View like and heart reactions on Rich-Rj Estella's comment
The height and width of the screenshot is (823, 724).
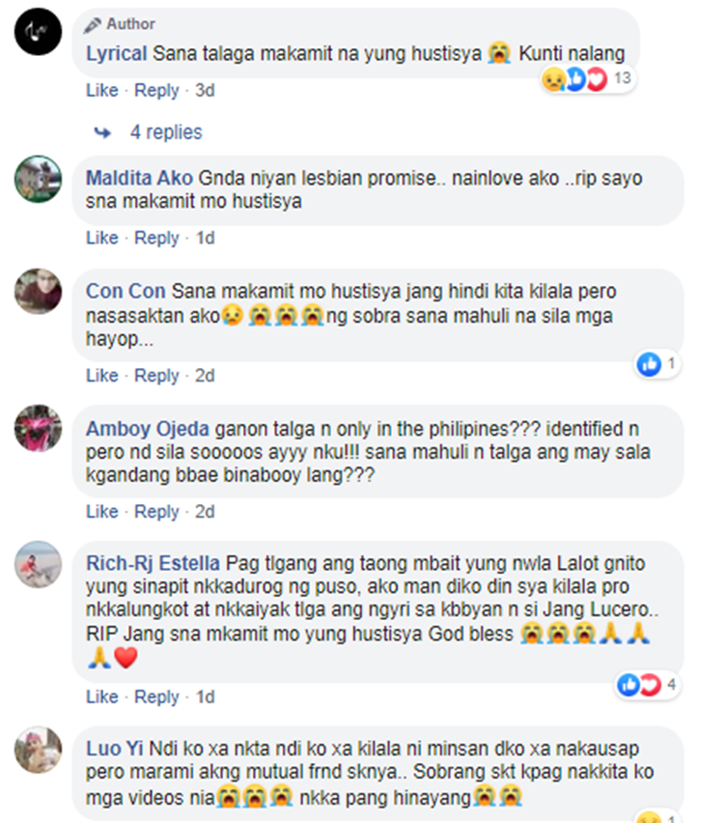pyautogui.click(x=648, y=685)
